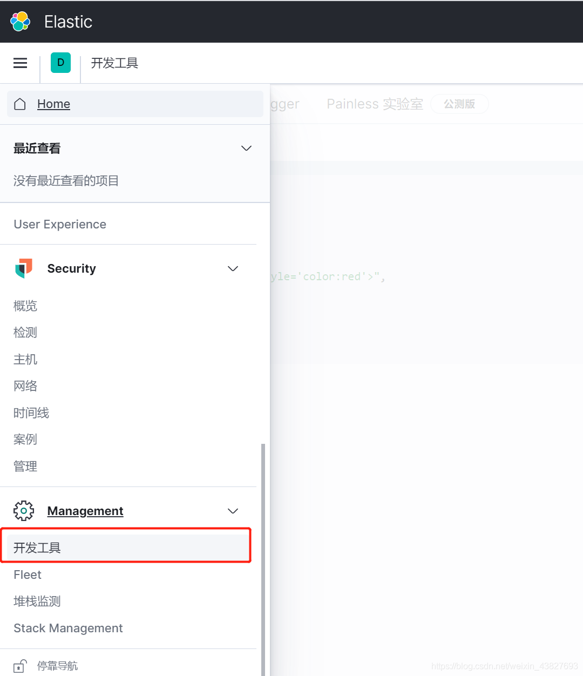
Task: Click the 公测版 badge
Action: [x=459, y=104]
